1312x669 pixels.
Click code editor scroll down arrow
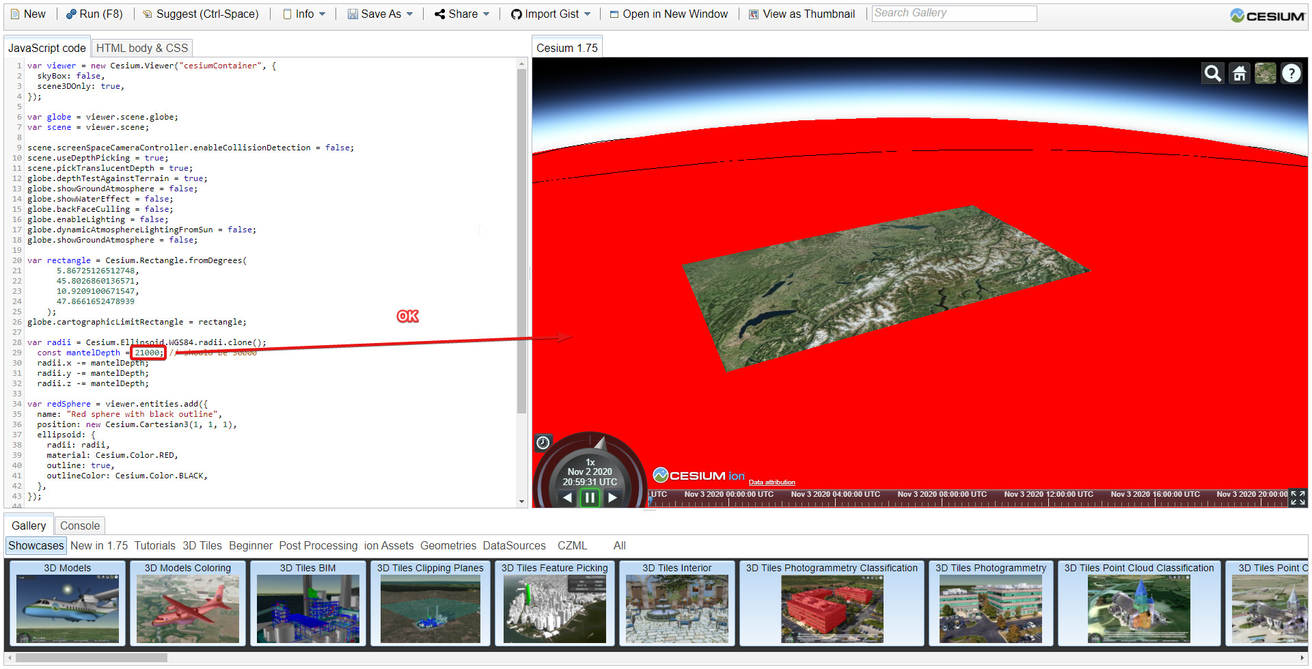click(521, 502)
